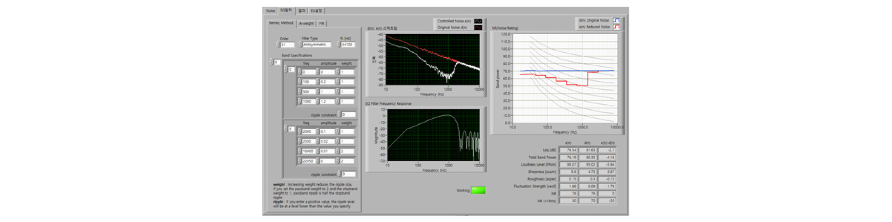Screen dimensions: 892x222
Task: Click the red e(n) Reduced Noise plot icon
Action: click(x=616, y=27)
